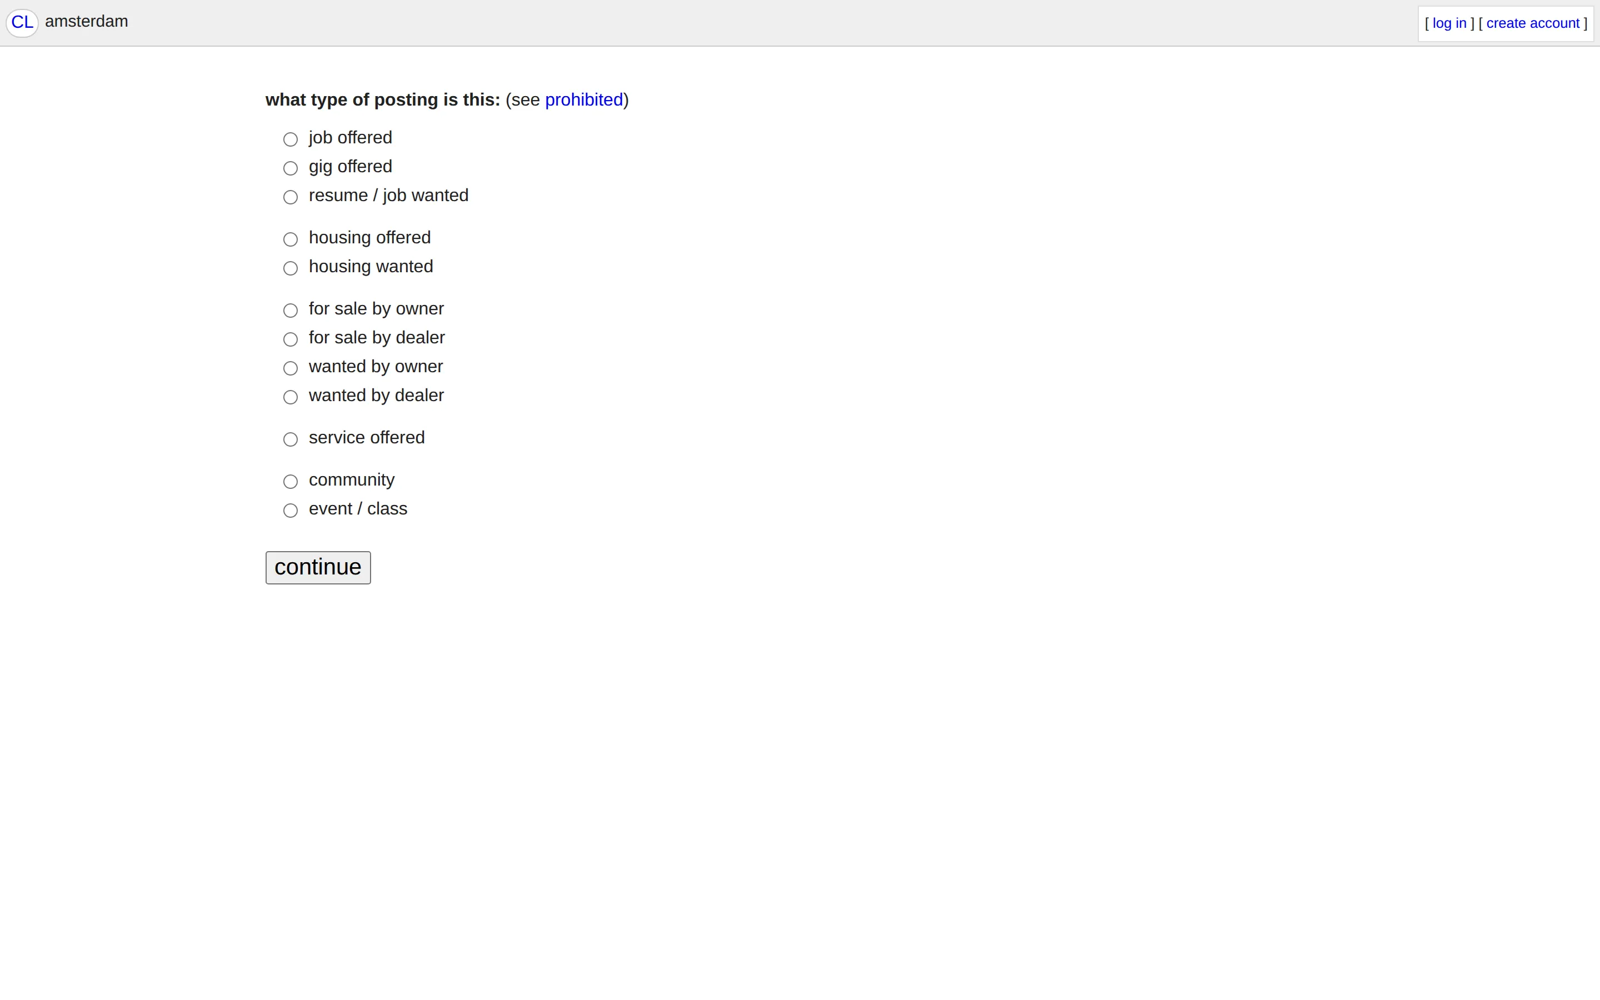
Task: Select the gig offered radio button
Action: pyautogui.click(x=290, y=168)
